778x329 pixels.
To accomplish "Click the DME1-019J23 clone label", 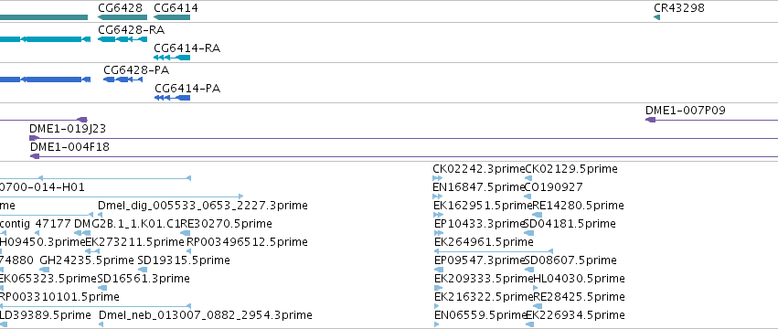I will pyautogui.click(x=68, y=129).
